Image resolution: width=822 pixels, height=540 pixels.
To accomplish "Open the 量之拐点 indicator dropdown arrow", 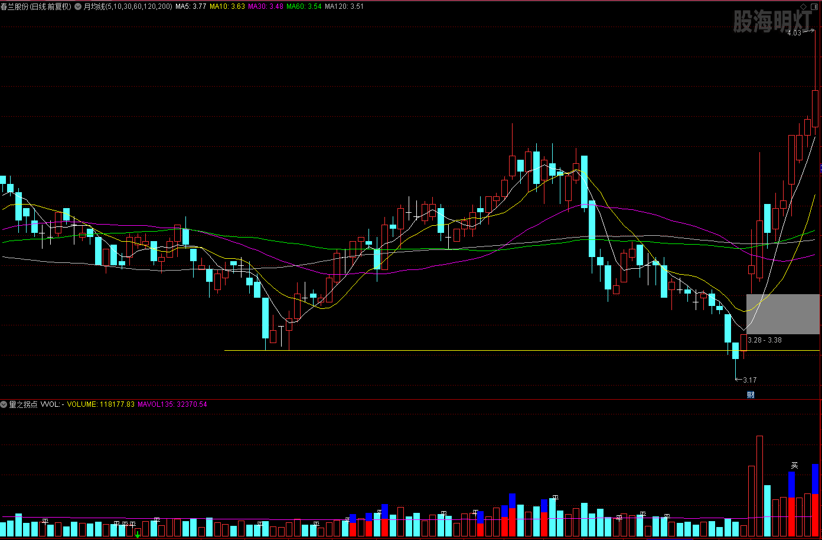I will [x=4, y=404].
